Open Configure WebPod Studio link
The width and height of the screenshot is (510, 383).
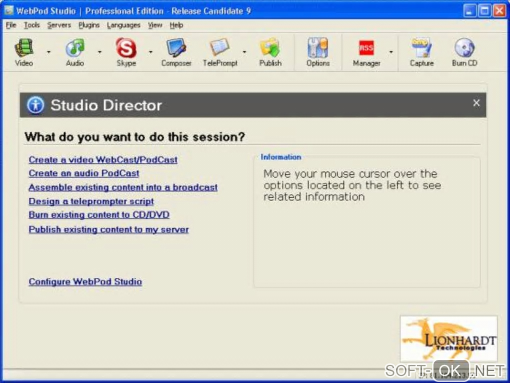coord(85,281)
